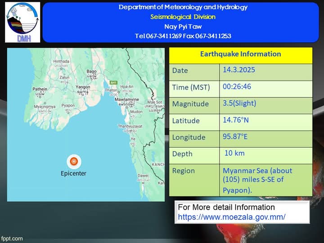
Task: Click the Dawei label on the map
Action: click(x=143, y=175)
